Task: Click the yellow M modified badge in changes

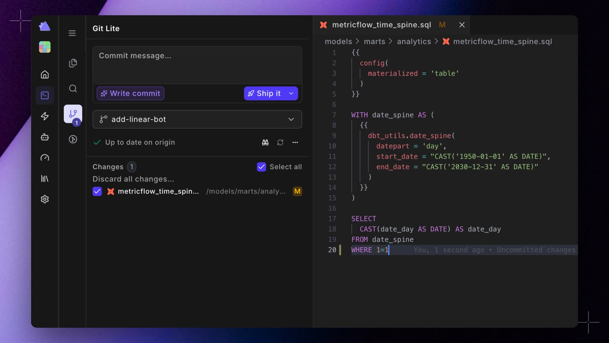Action: [x=297, y=191]
